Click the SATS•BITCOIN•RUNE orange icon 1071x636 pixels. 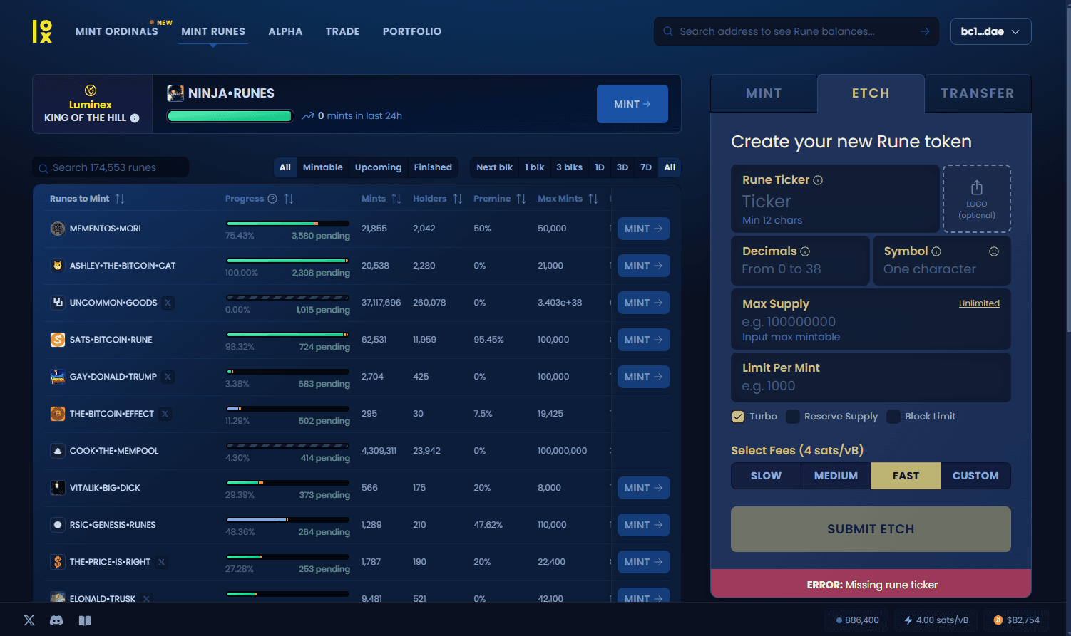click(x=58, y=340)
